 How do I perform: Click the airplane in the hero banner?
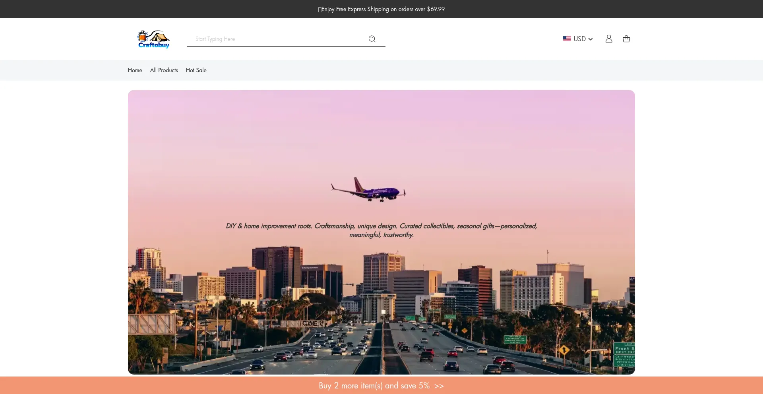[369, 190]
